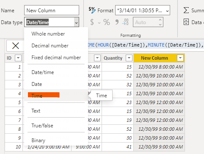Screen dimensions: 204x154
Task: Click the DAX formula bar text
Action: [145, 45]
